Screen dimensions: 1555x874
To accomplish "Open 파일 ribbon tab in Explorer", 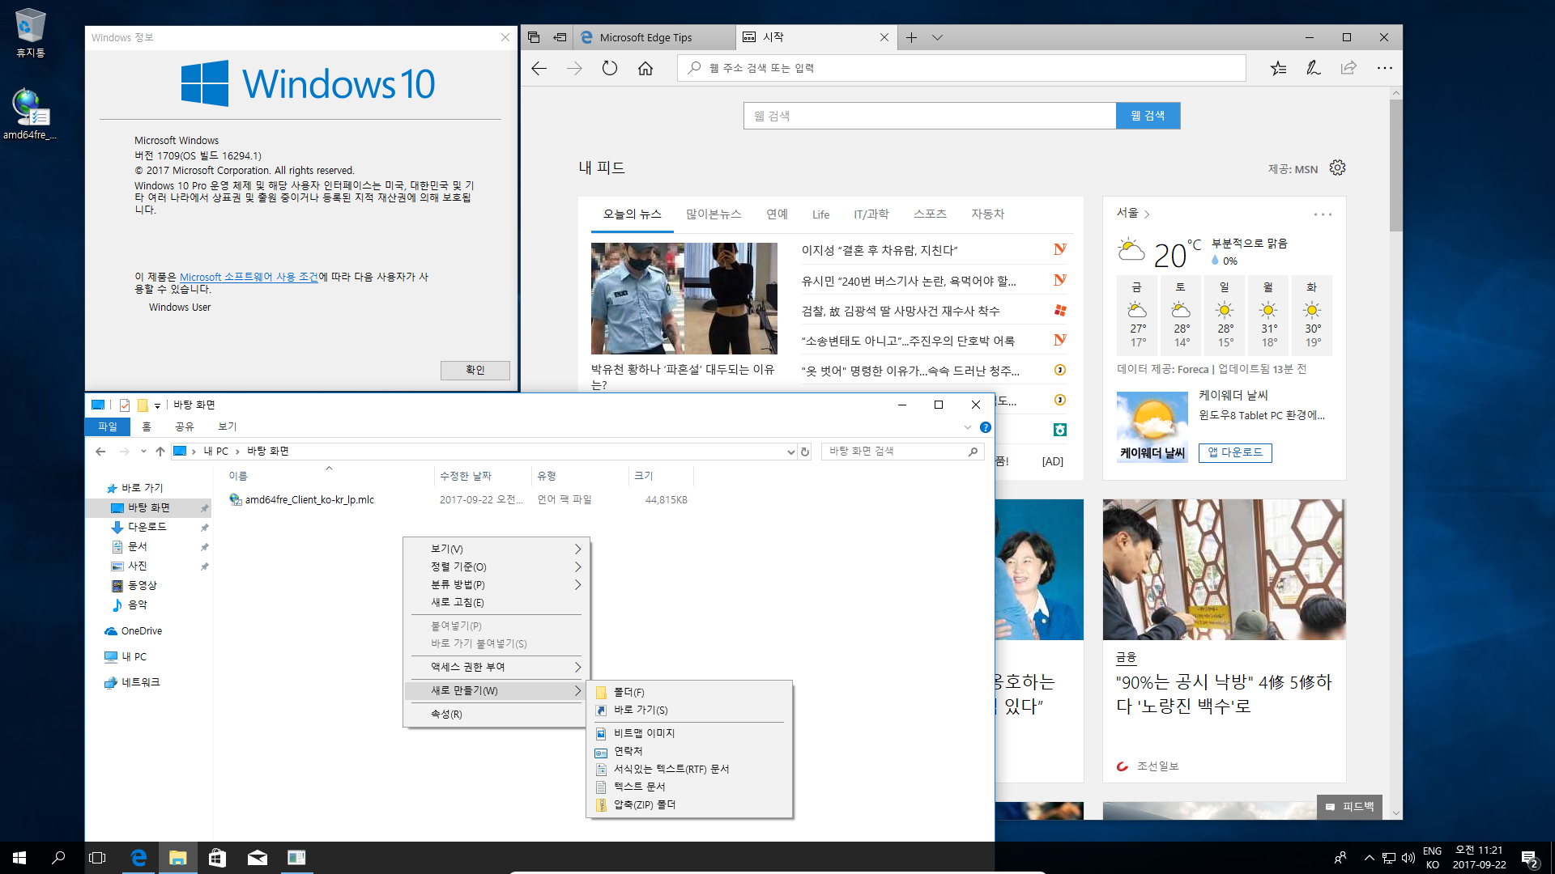I will point(108,426).
